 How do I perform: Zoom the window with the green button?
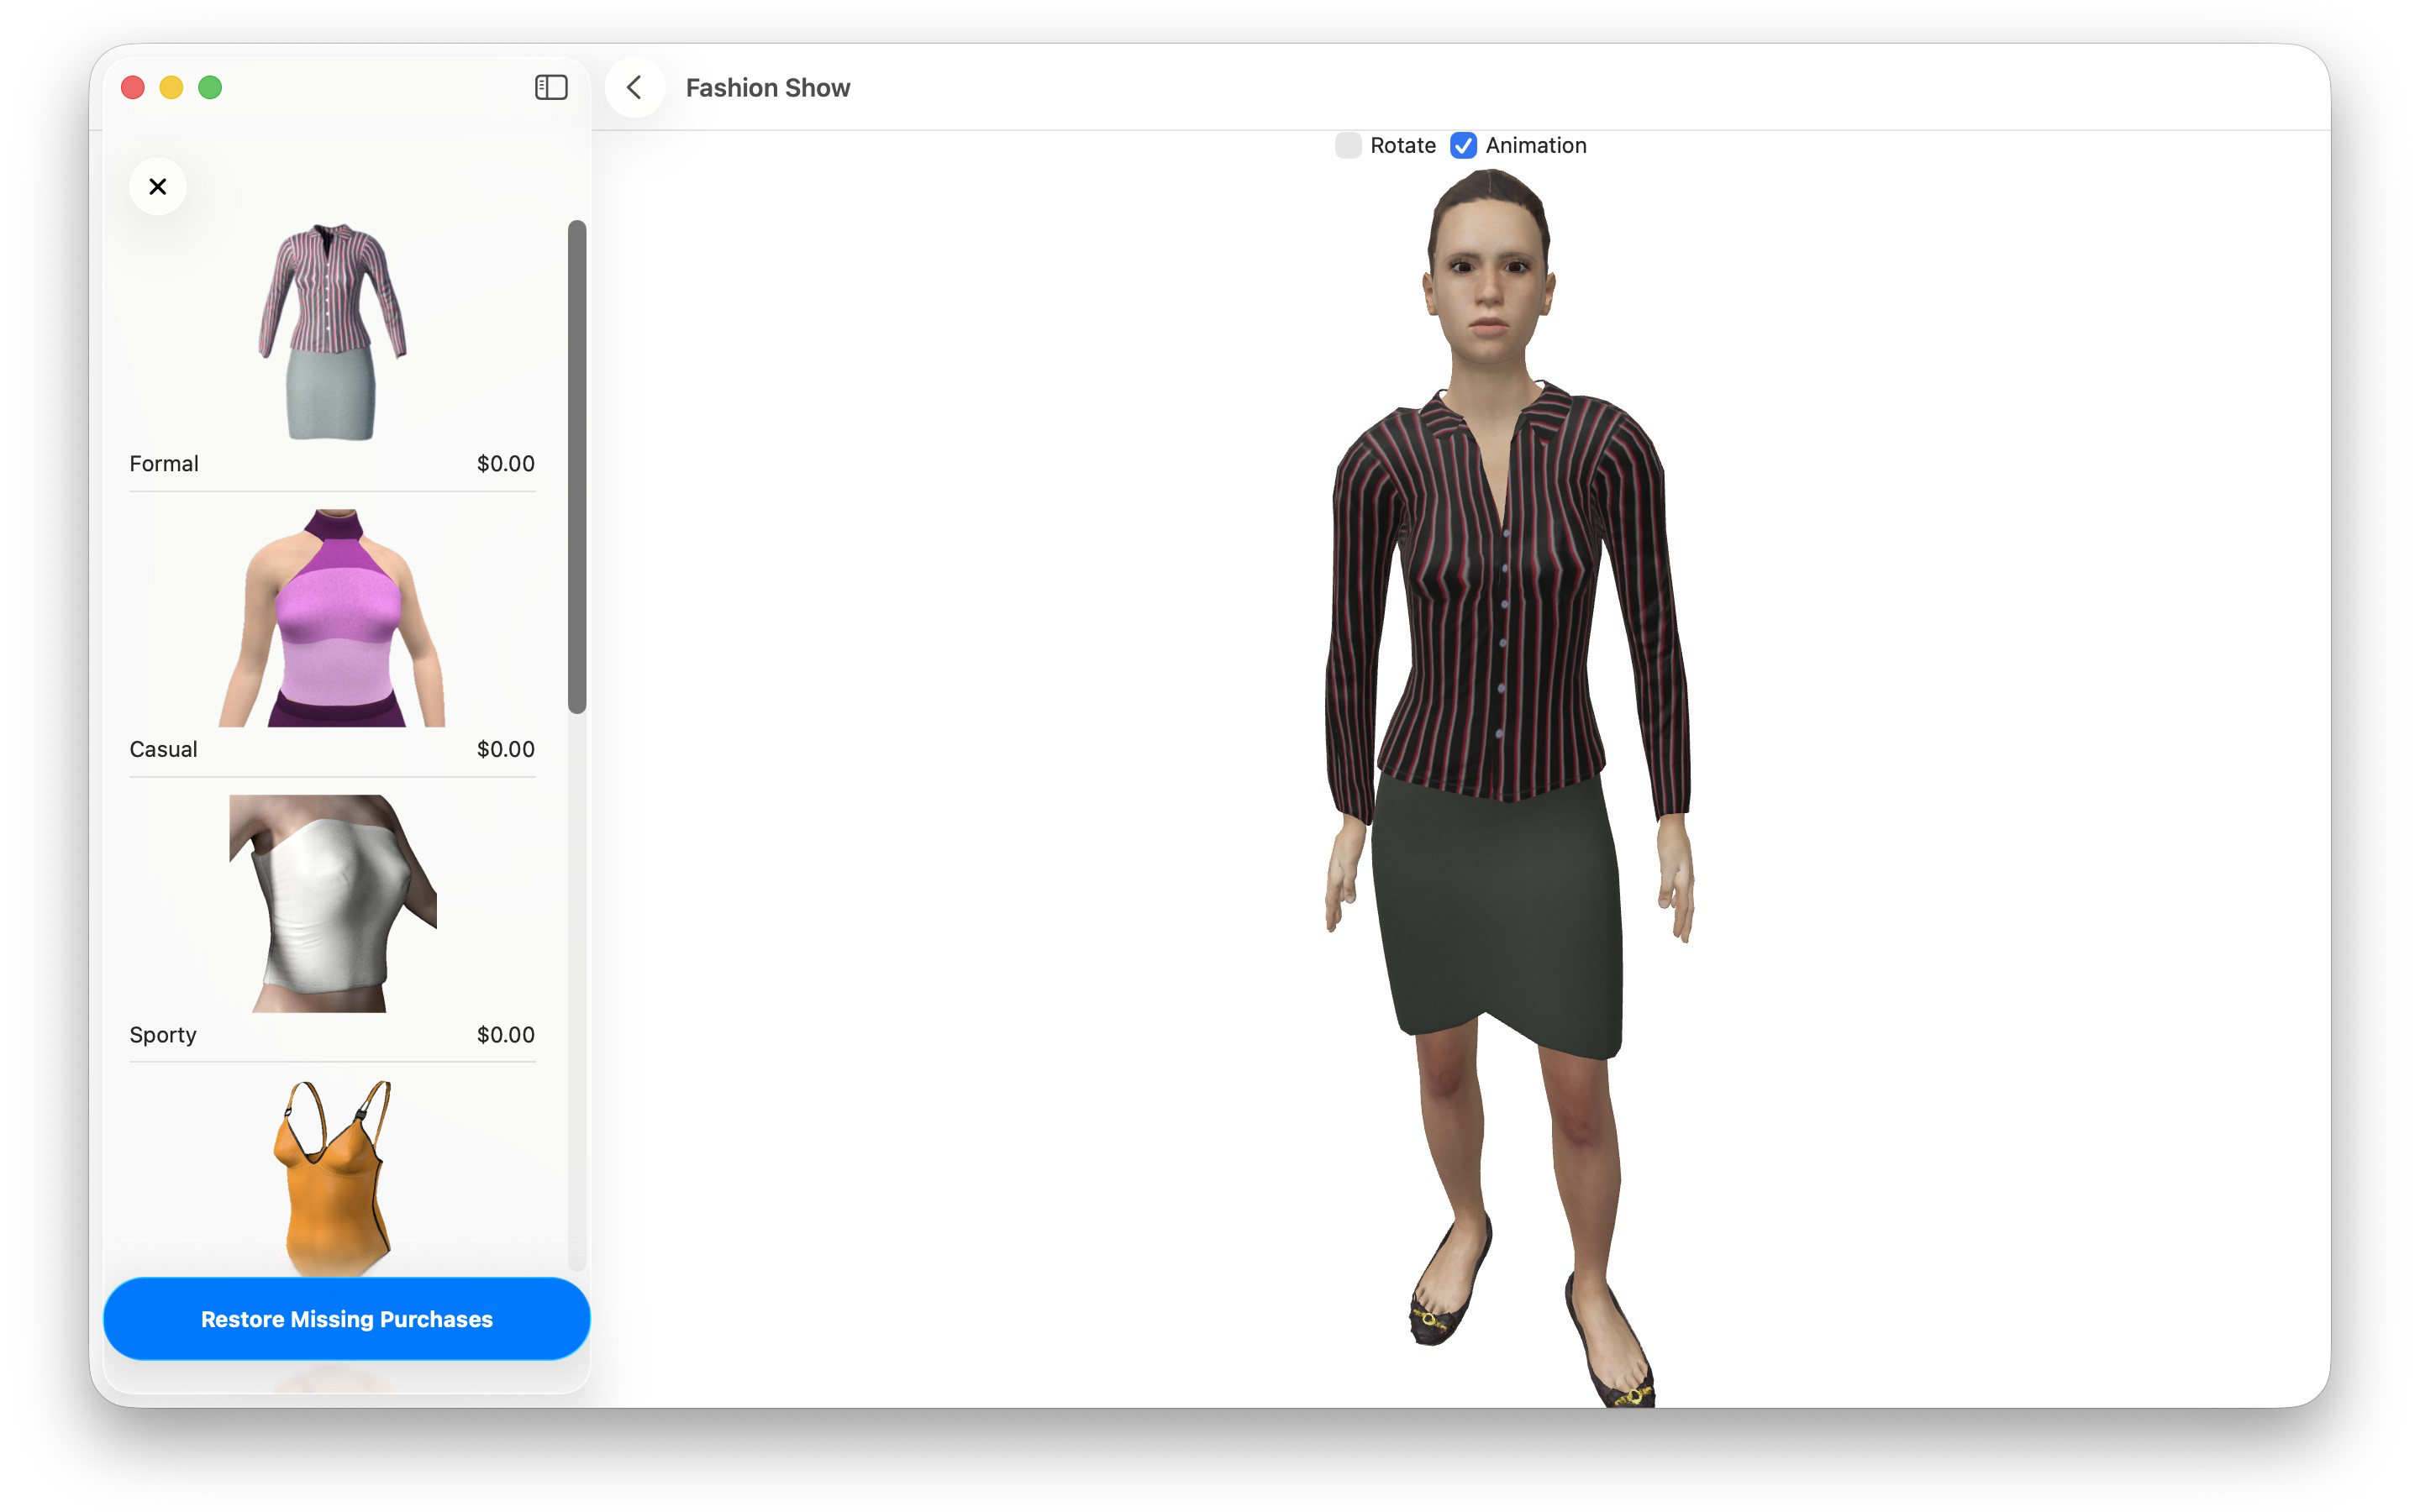[x=210, y=88]
